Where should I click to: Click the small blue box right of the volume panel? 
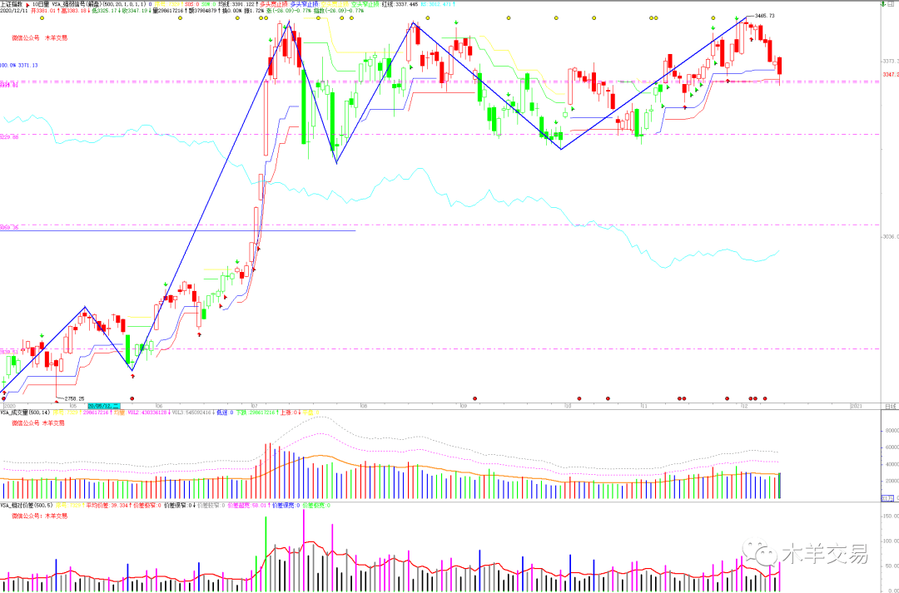coord(889,497)
